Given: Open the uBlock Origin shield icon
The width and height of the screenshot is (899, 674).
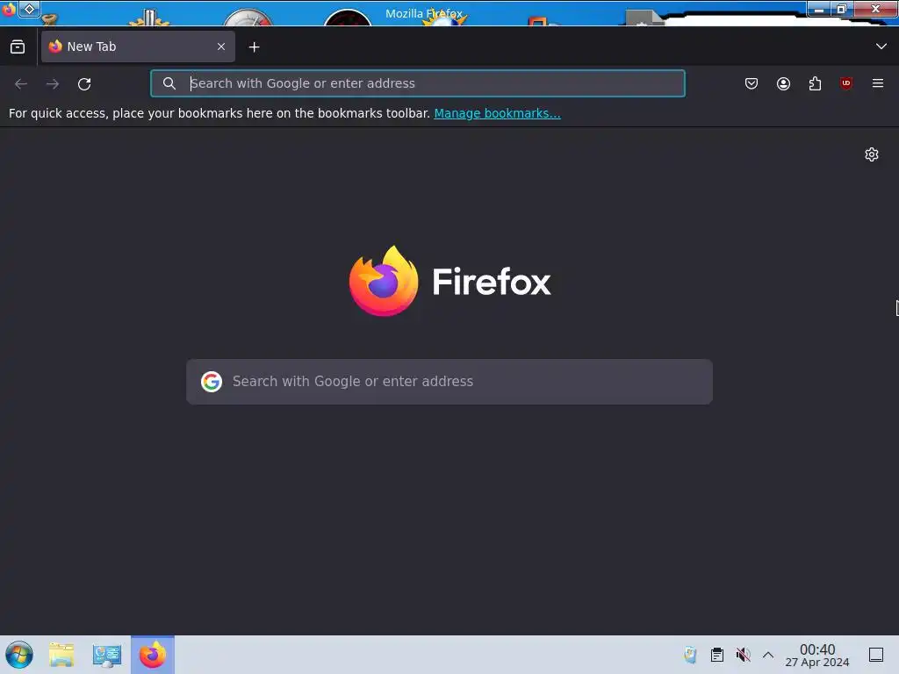Looking at the screenshot, I should (846, 83).
